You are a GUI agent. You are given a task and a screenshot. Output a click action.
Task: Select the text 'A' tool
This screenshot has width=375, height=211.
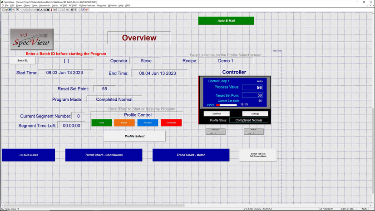(x=41, y=10)
